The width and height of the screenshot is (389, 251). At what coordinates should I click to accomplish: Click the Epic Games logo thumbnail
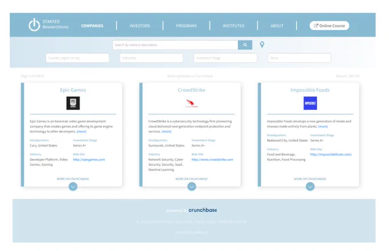[73, 103]
